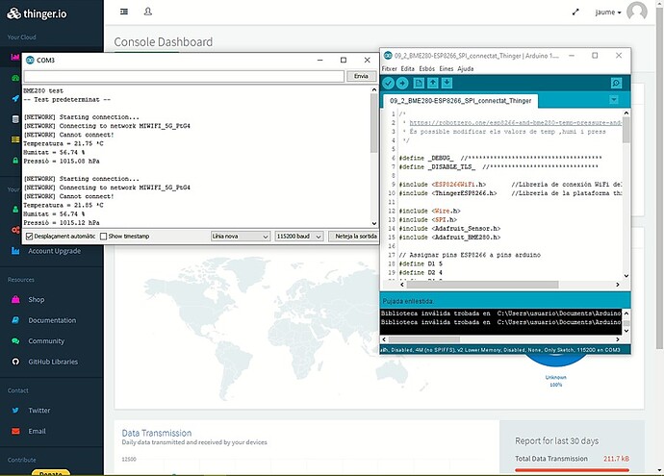This screenshot has width=664, height=476.
Task: Click the Pujada enllestida status message
Action: coord(408,301)
